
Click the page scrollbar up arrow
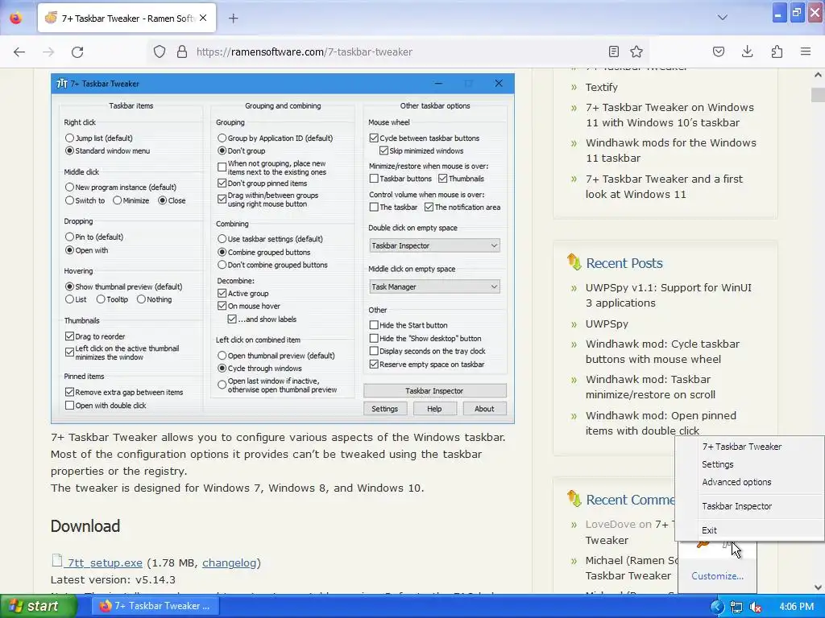coord(818,75)
